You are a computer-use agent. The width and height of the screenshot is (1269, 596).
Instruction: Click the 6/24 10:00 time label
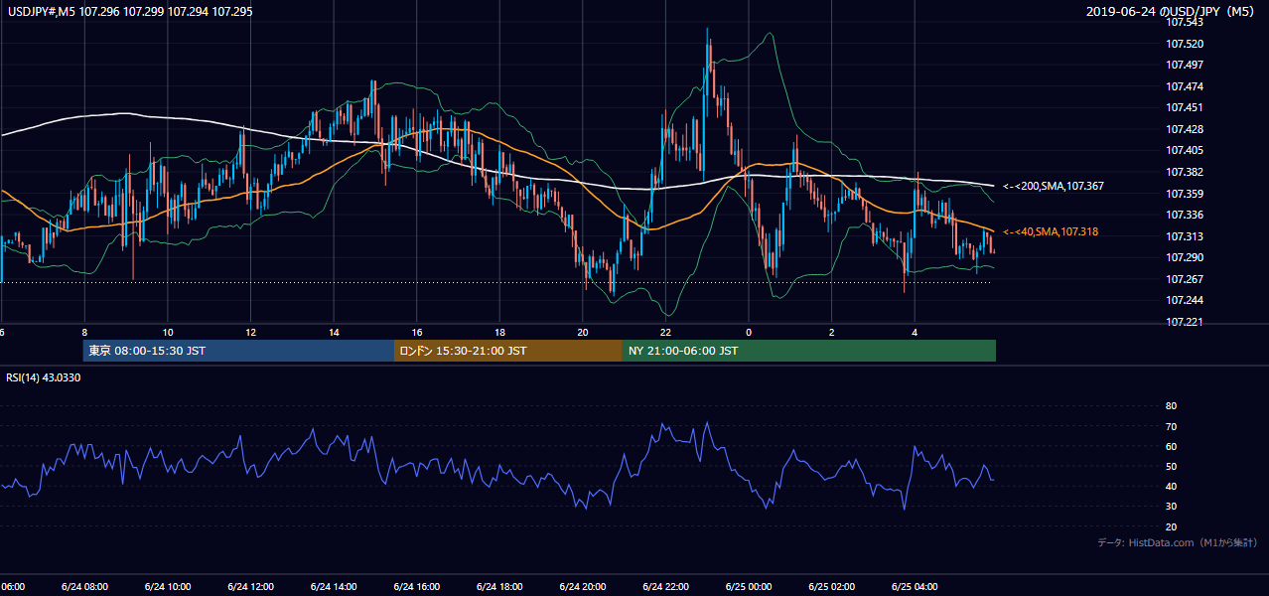point(167,586)
